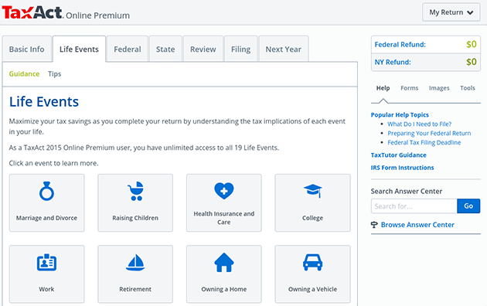Select the Raising Children stroller icon
The width and height of the screenshot is (487, 306).
point(135,191)
